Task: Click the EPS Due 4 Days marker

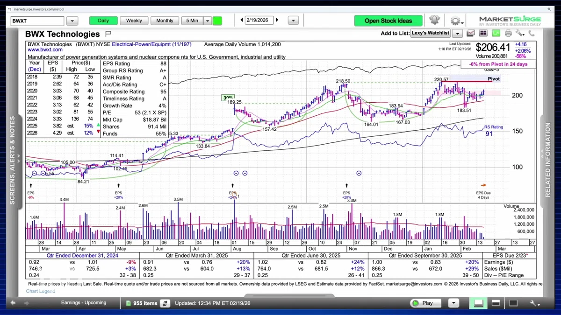Action: click(483, 195)
